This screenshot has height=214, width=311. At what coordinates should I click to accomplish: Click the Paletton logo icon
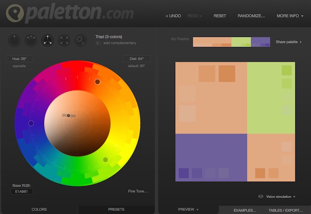(15, 13)
